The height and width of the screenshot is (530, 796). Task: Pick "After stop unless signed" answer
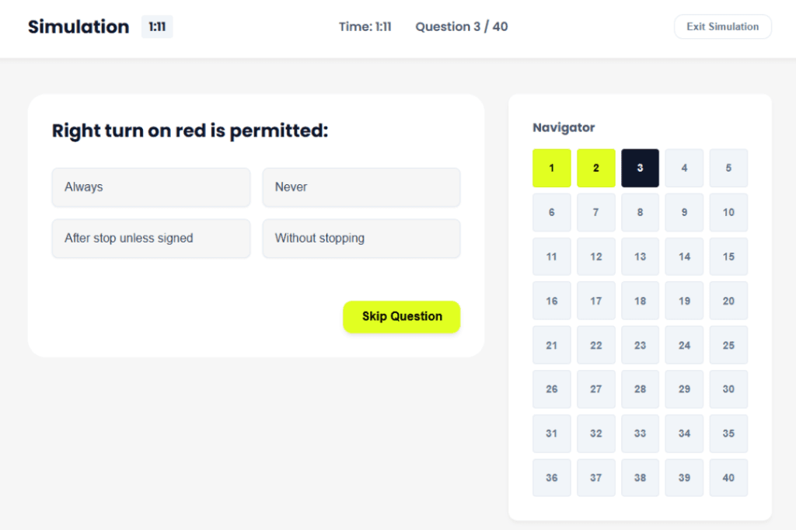click(x=151, y=239)
